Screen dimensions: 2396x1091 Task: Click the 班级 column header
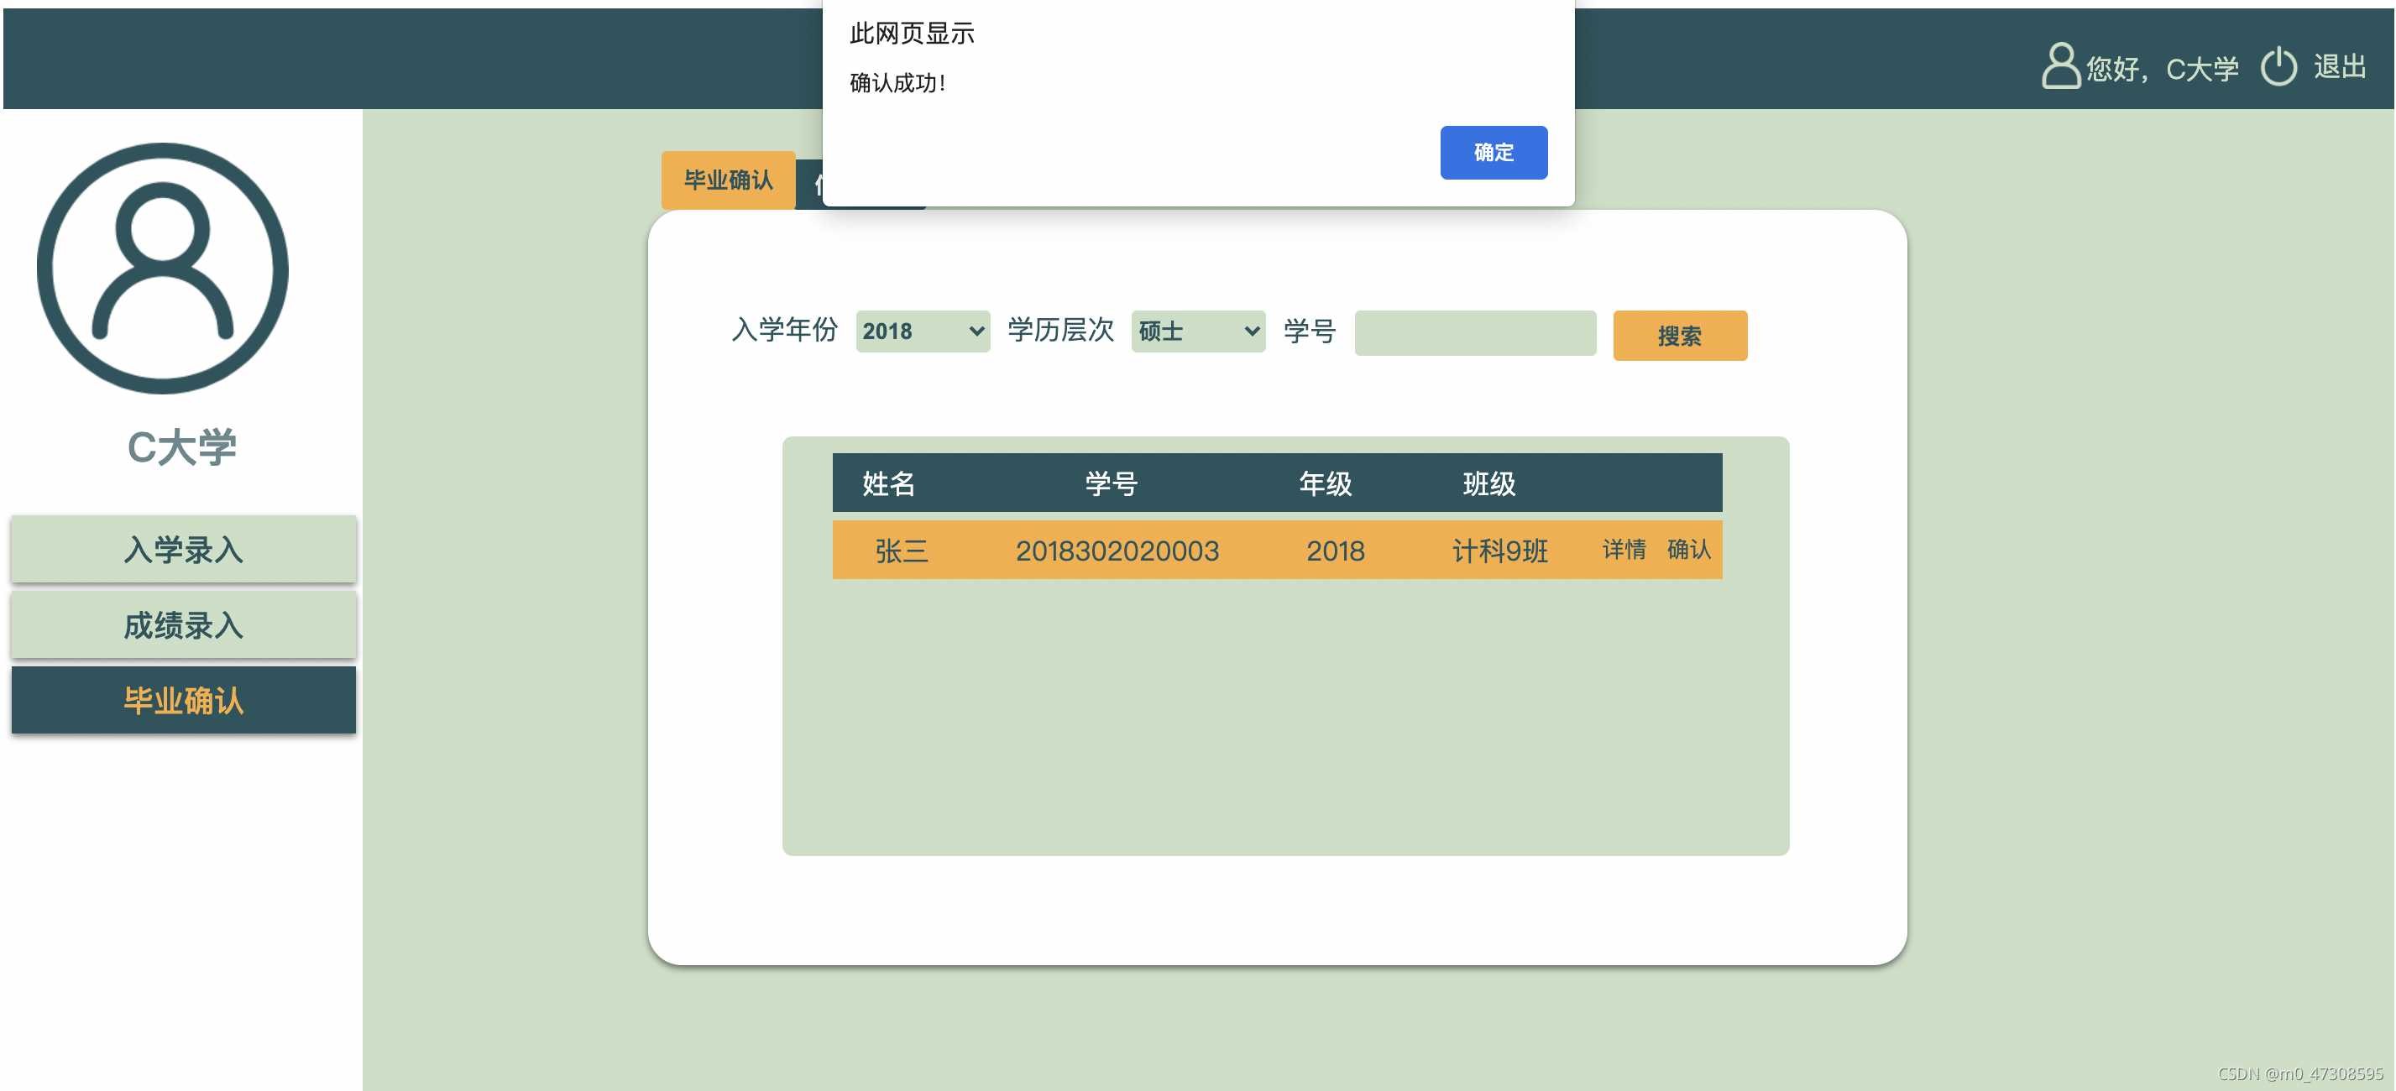pyautogui.click(x=1488, y=483)
